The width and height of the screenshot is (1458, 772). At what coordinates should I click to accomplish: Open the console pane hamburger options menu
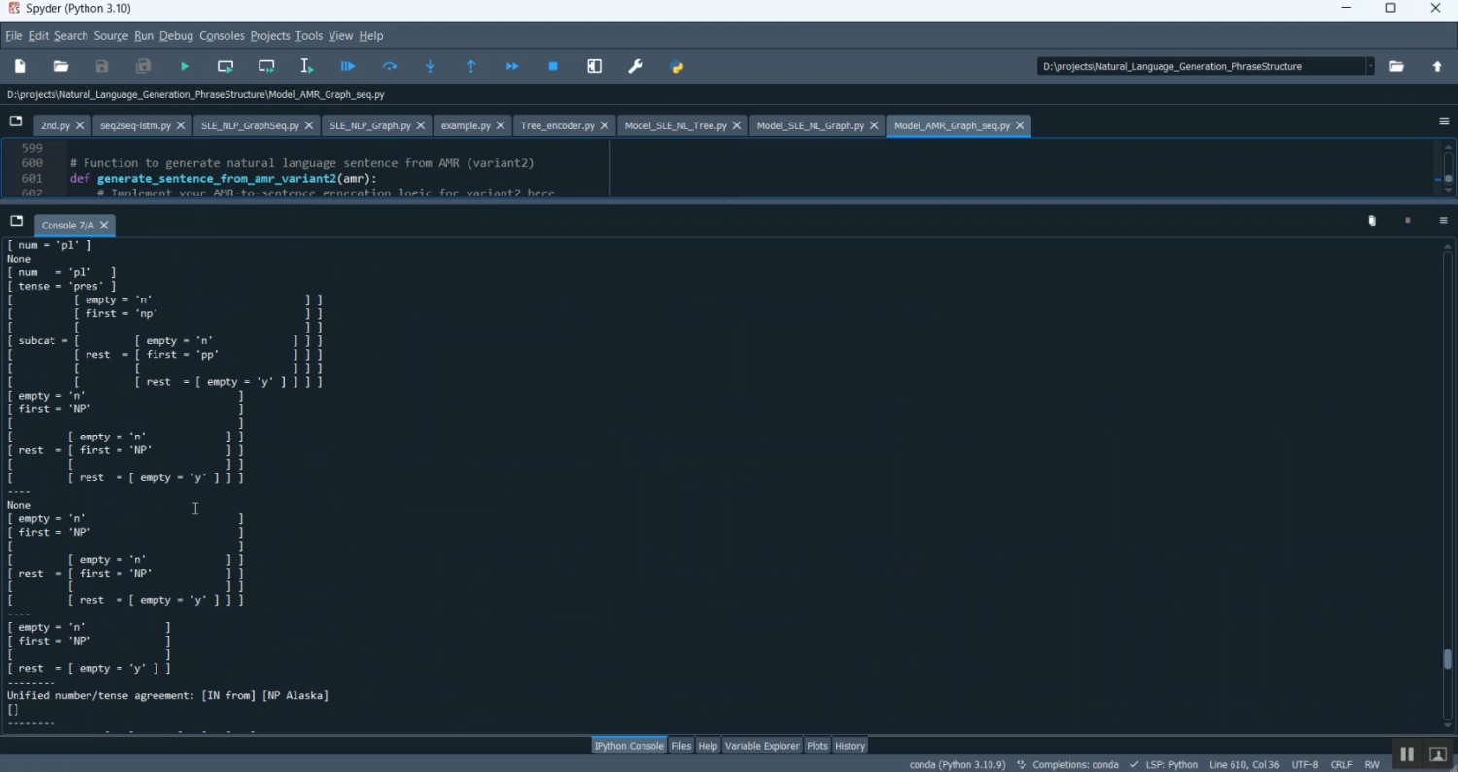point(1443,221)
